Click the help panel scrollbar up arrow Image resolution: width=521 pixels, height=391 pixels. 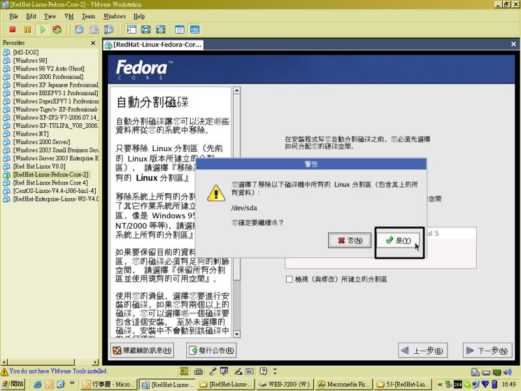coord(236,91)
